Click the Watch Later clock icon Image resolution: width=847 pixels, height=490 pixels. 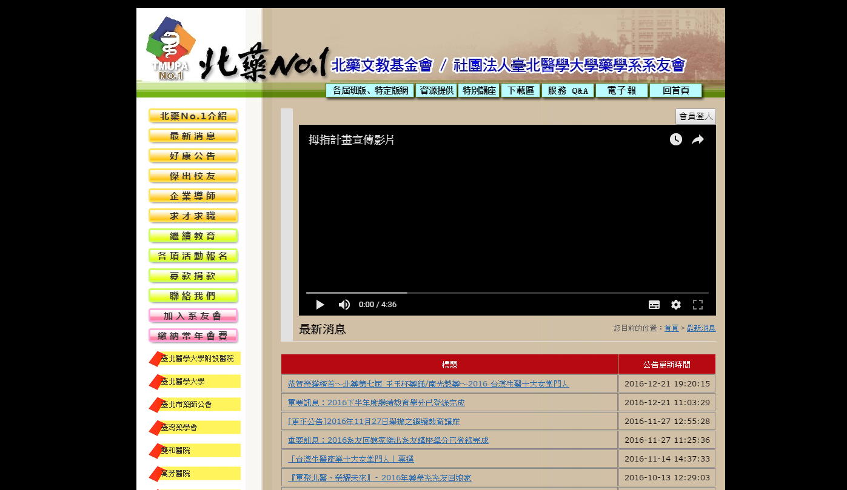676,140
